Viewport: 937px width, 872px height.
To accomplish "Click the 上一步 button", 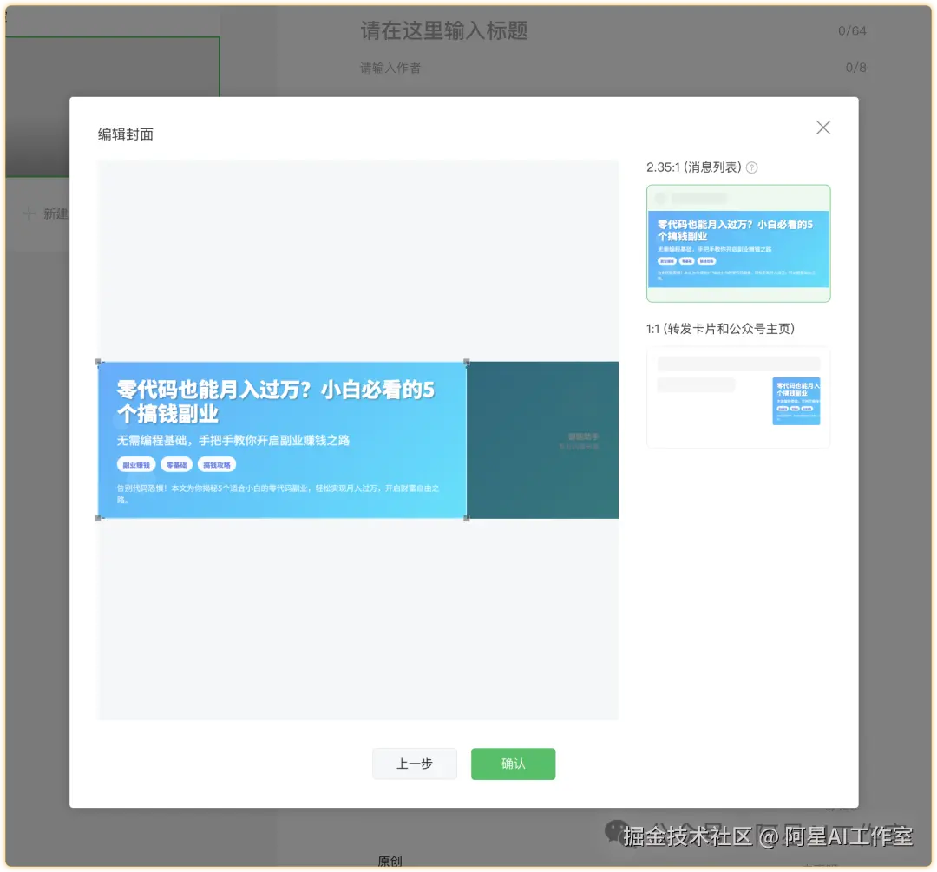I will 414,764.
